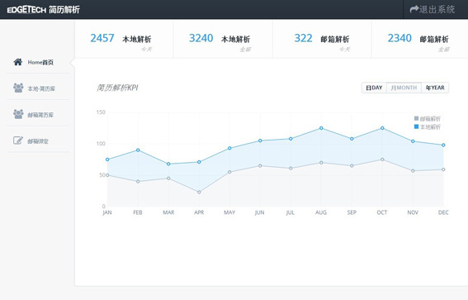This screenshot has height=300, width=468.
Task: Toggle the blue 本地解析 legend swatch
Action: 416,126
